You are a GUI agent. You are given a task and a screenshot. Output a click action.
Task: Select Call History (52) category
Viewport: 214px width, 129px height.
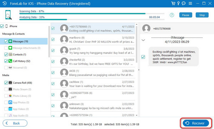coord(21,61)
